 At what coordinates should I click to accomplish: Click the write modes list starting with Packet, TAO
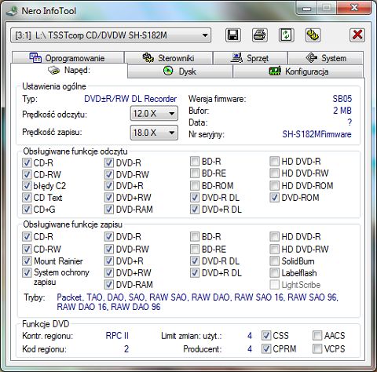pos(197,302)
